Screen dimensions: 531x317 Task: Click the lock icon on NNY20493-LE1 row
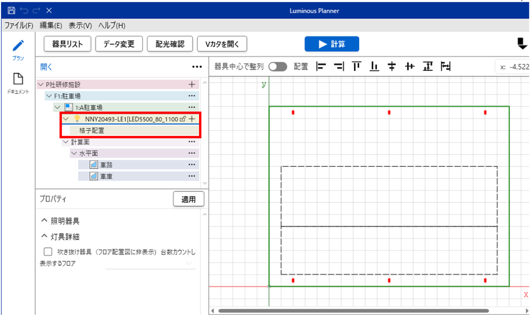tap(182, 119)
